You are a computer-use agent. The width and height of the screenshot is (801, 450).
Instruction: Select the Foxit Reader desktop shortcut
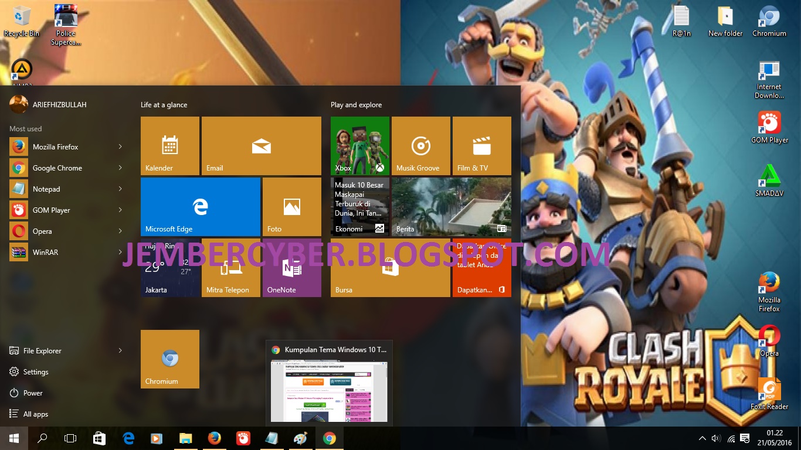pos(769,393)
